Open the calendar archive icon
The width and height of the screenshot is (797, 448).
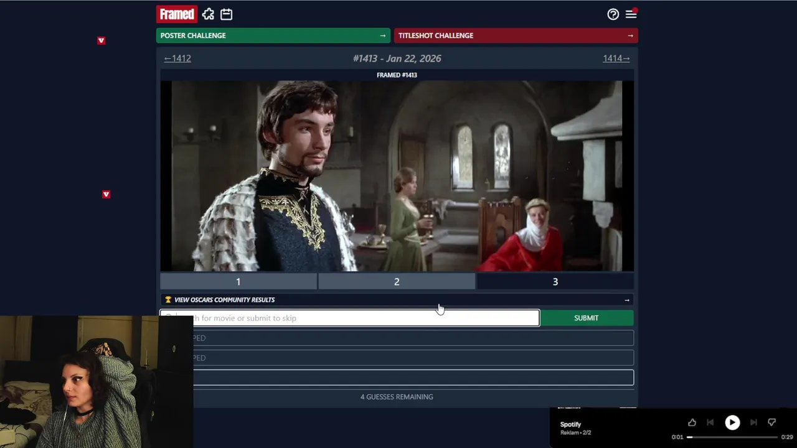[226, 14]
